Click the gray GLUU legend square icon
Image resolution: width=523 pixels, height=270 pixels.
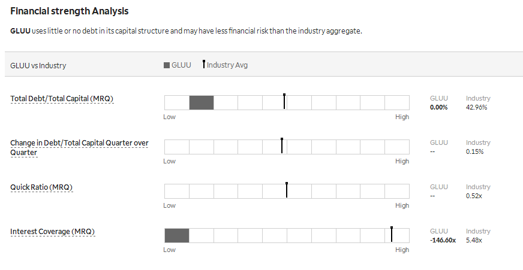click(x=167, y=65)
